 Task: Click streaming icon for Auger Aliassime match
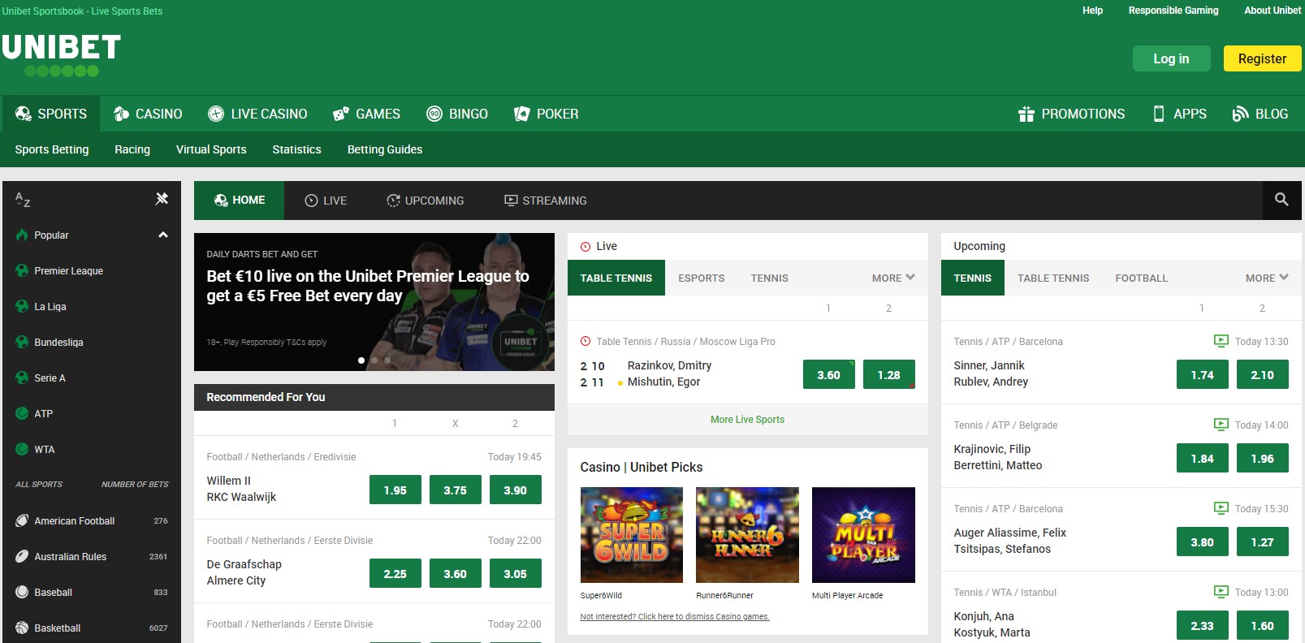(x=1221, y=508)
